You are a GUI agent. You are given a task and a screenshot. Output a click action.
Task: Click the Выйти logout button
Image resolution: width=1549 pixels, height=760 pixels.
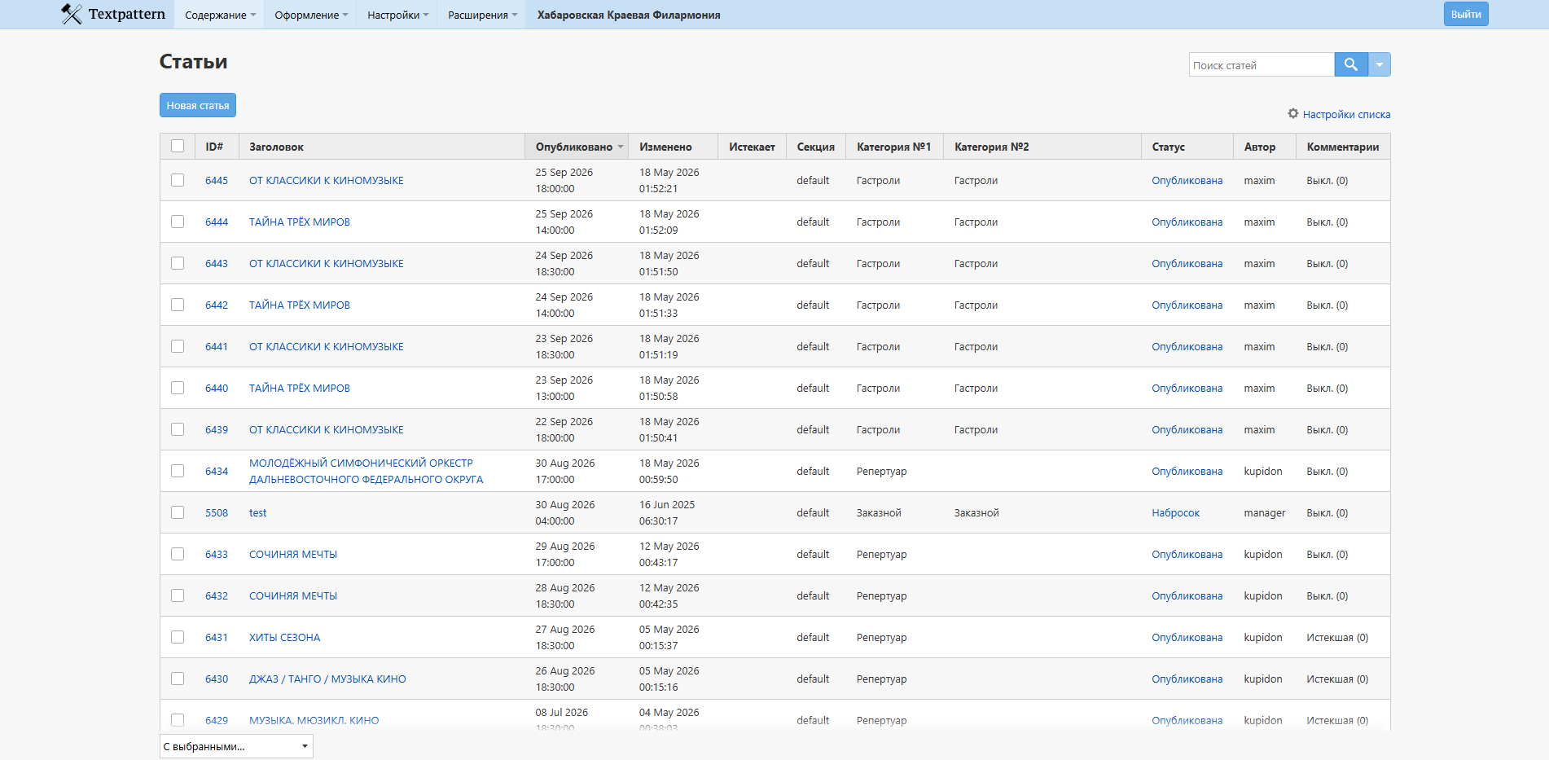tap(1466, 14)
